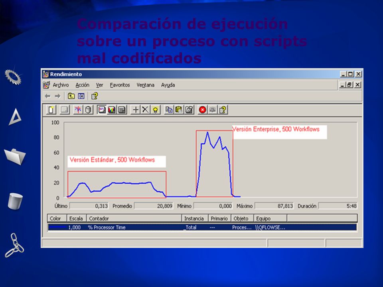Click the Color column header
This screenshot has height=287, width=383.
[x=57, y=218]
